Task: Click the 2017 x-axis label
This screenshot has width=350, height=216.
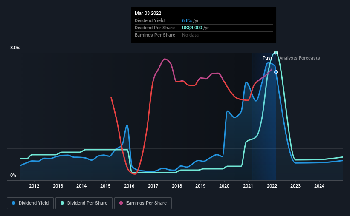Action: point(153,186)
